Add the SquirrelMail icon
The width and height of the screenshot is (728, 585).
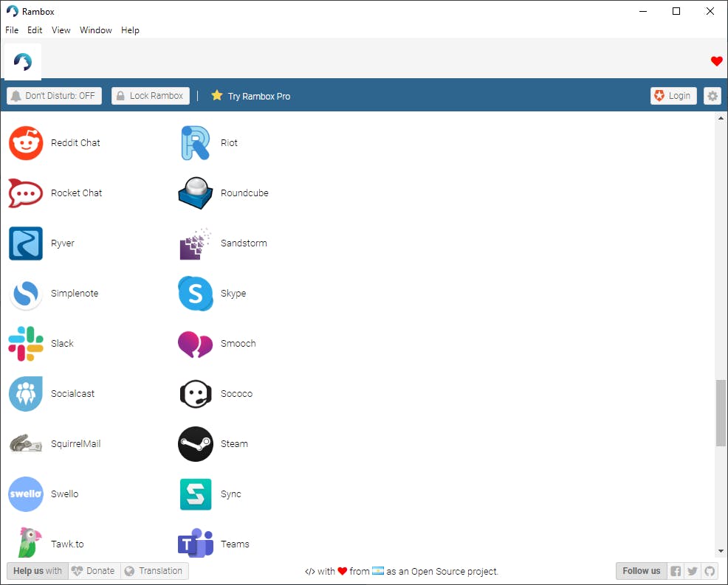(x=26, y=444)
